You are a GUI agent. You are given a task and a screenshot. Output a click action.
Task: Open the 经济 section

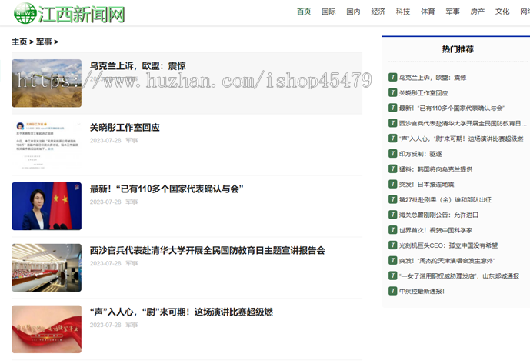coord(378,12)
